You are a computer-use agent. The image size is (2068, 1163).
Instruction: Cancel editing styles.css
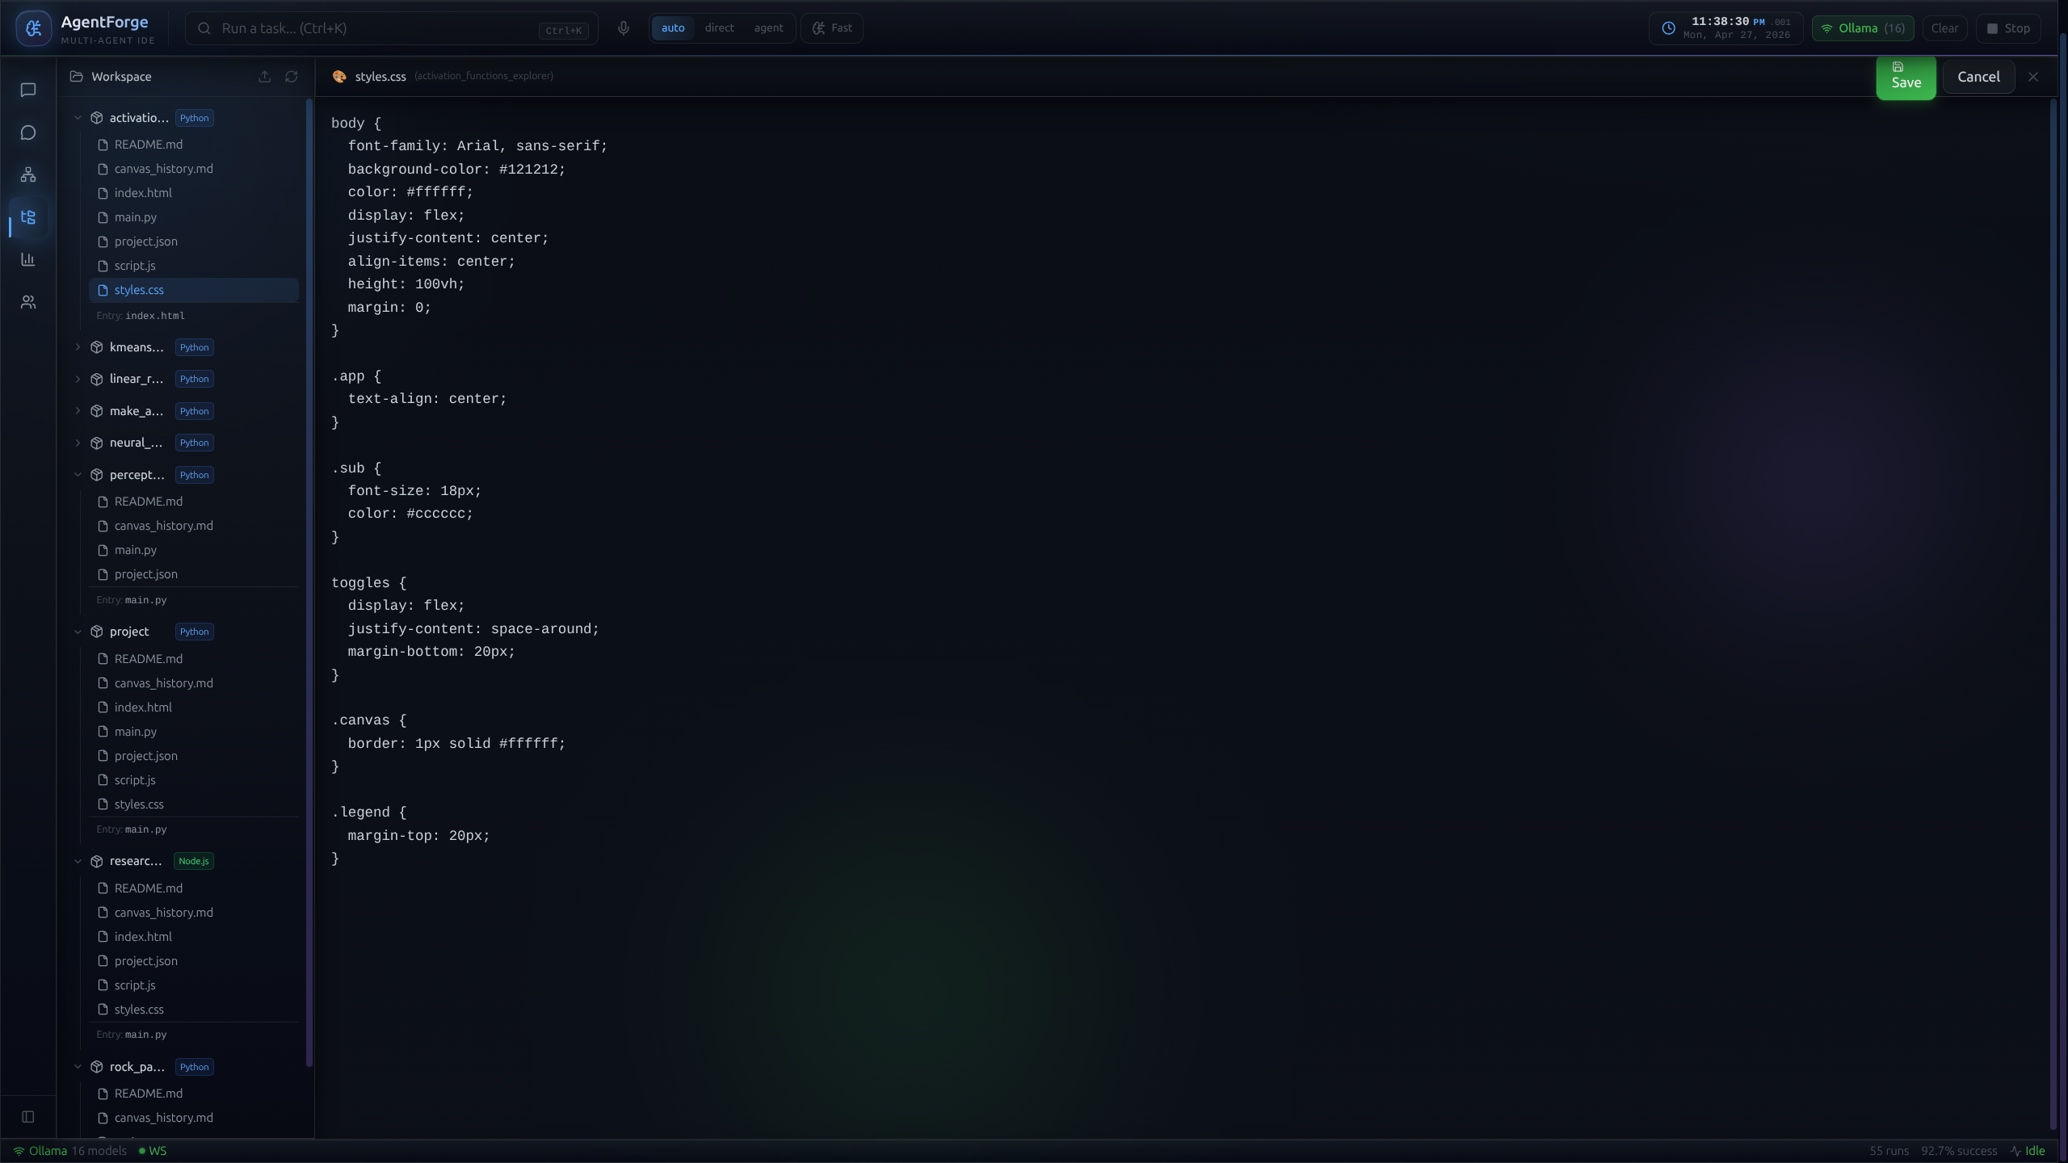(1978, 77)
